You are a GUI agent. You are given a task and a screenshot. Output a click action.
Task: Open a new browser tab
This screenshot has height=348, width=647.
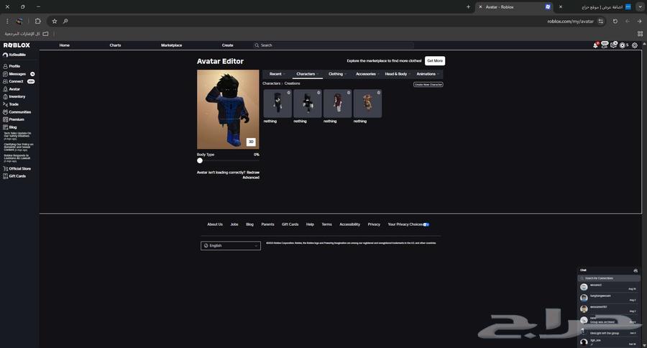(x=468, y=7)
